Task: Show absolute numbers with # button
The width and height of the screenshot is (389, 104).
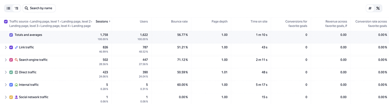Action: coord(370,8)
